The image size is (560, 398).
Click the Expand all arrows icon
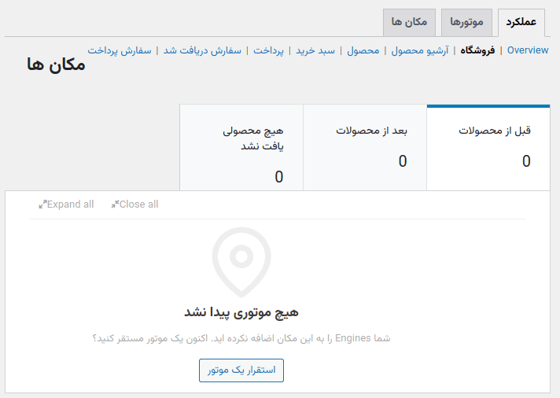tap(42, 205)
